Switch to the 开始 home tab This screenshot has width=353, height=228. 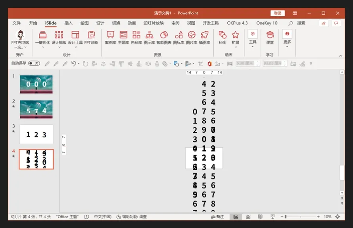tap(33, 23)
